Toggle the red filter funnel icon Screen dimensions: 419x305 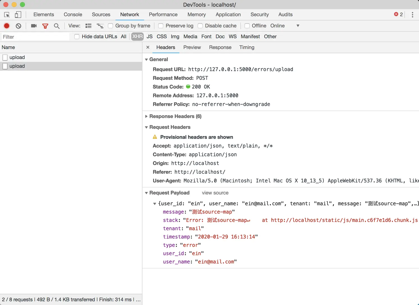click(45, 26)
